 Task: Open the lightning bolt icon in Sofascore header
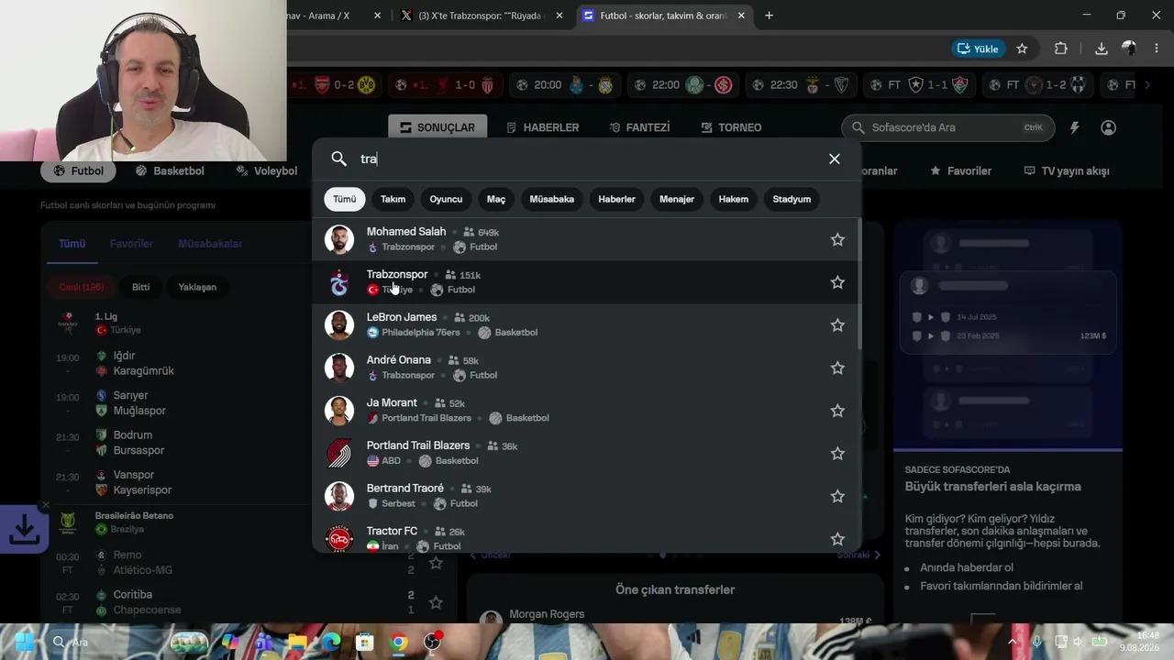(1074, 127)
